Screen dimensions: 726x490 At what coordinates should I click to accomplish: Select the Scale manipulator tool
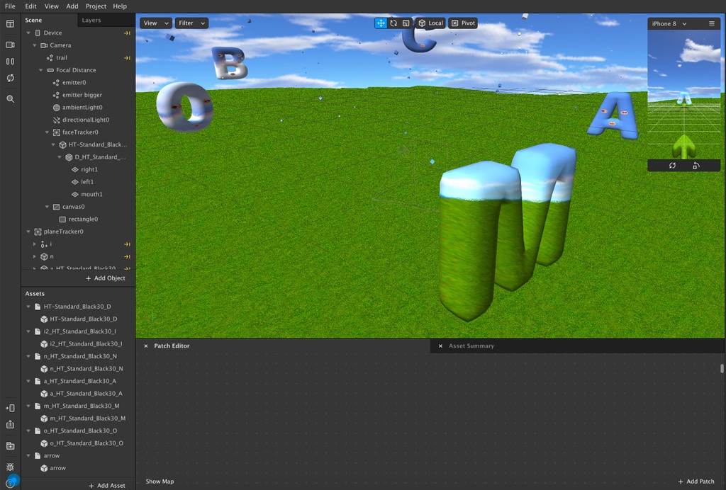pyautogui.click(x=406, y=23)
